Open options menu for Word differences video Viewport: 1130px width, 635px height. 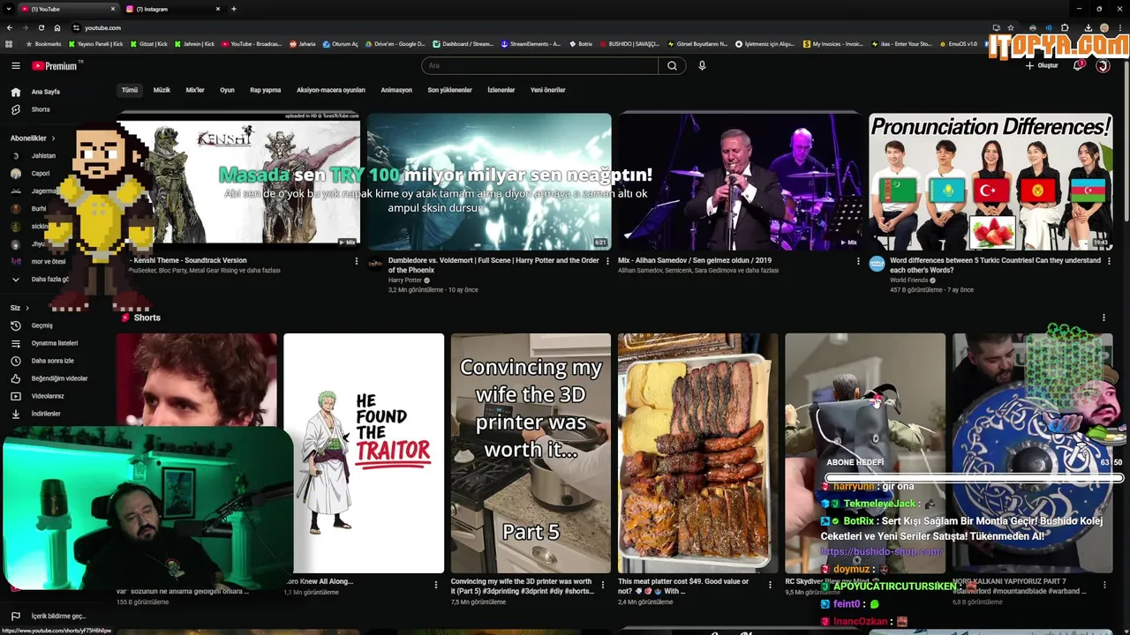pos(1109,261)
